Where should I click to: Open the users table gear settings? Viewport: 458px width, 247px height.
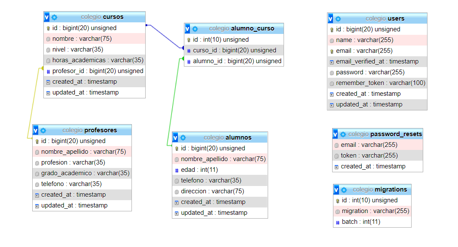click(x=338, y=19)
